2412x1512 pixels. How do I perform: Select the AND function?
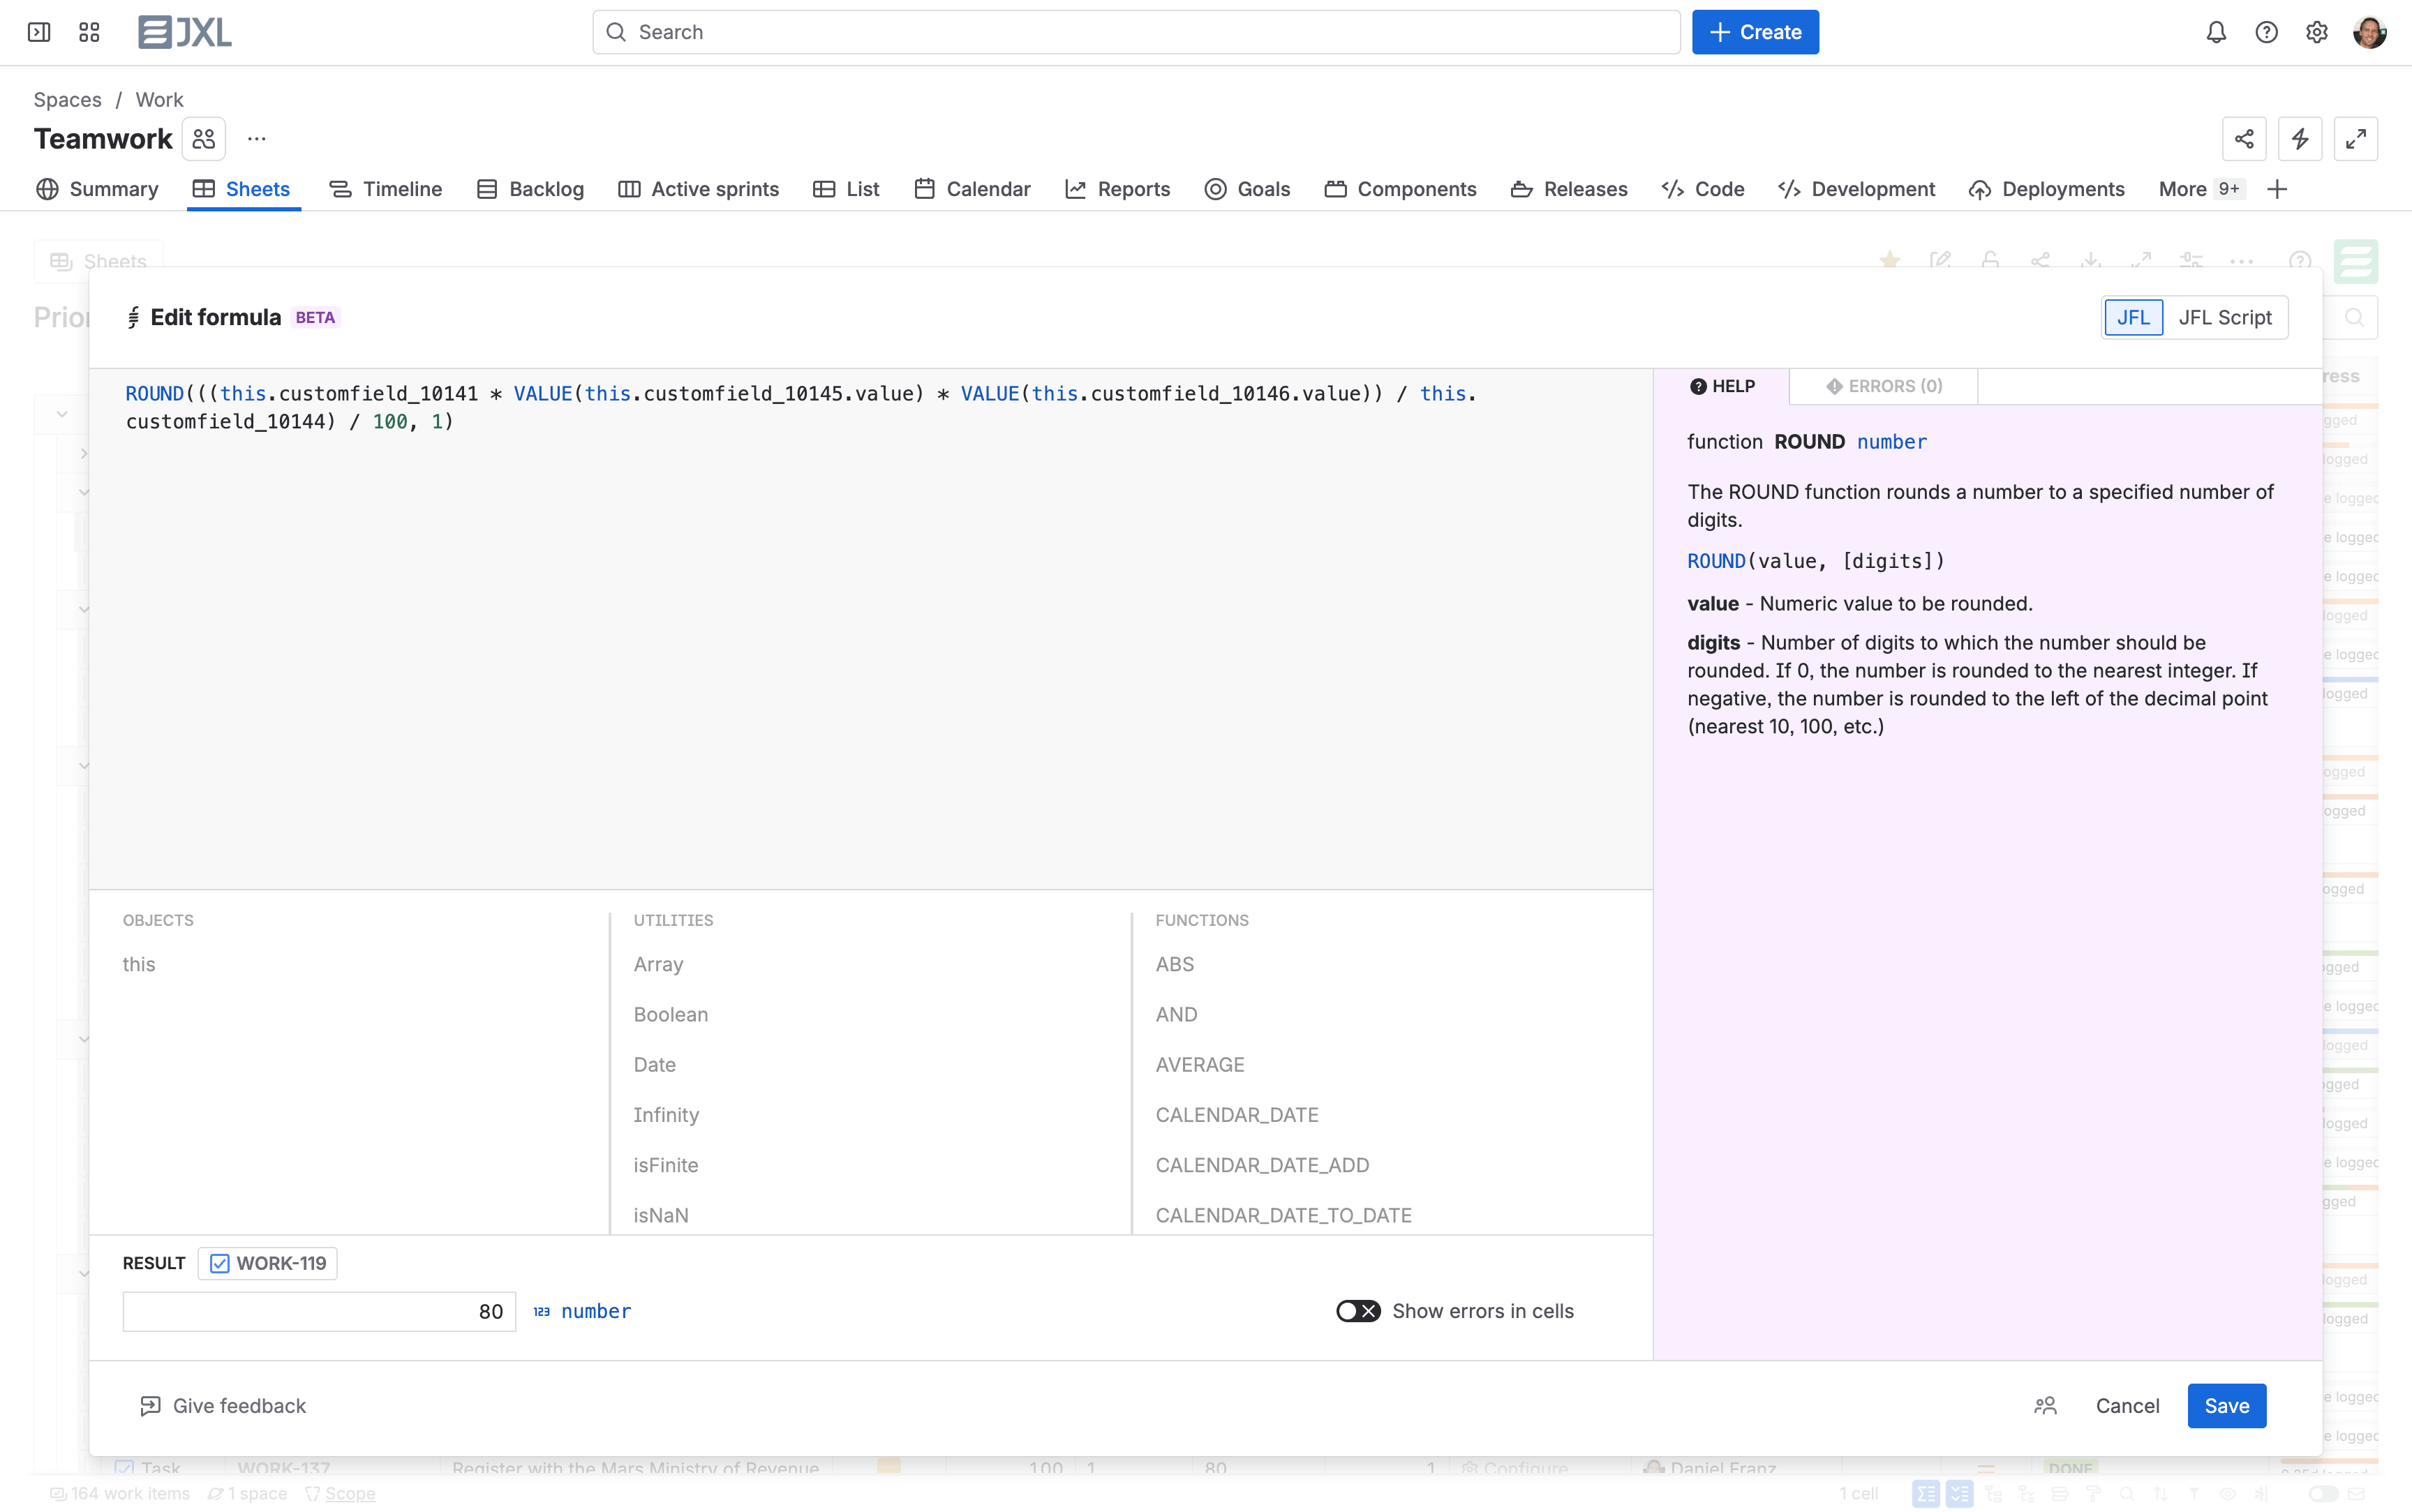click(1176, 1014)
